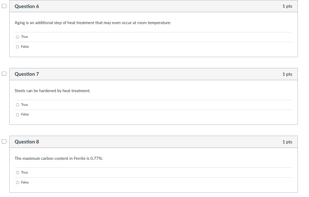Screen dimensions: 309x197
Task: Choose True radio button for Question 7
Action: [x=18, y=105]
